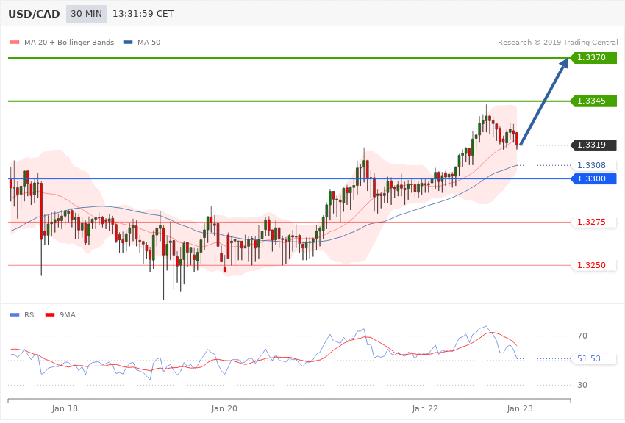
Task: Select the 1.3345 green resistance label
Action: (x=594, y=101)
